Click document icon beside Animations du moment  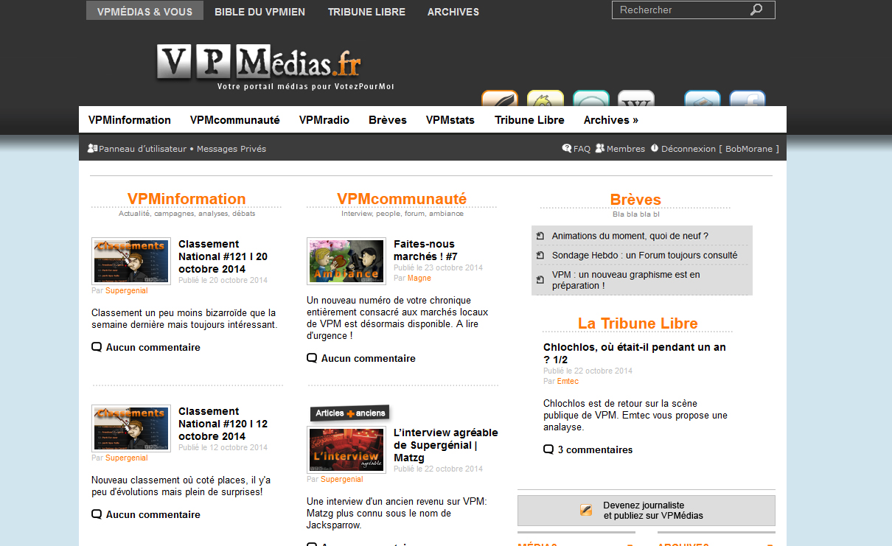tap(540, 236)
